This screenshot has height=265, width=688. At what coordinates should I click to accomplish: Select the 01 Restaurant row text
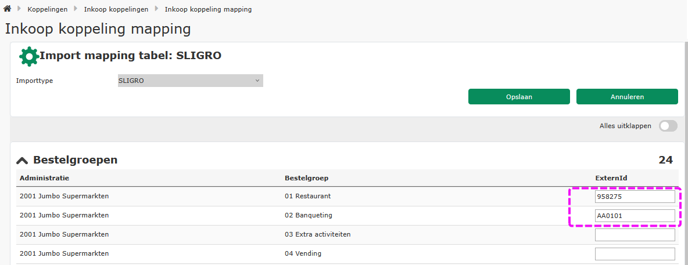(x=307, y=196)
